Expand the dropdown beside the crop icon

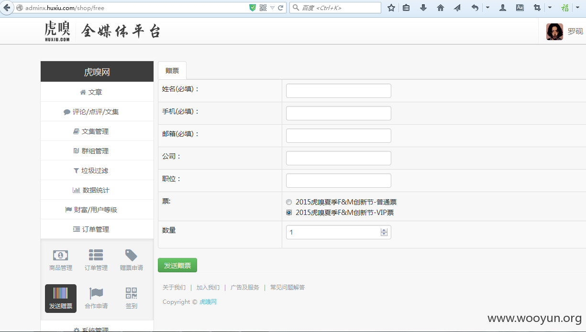pos(550,8)
